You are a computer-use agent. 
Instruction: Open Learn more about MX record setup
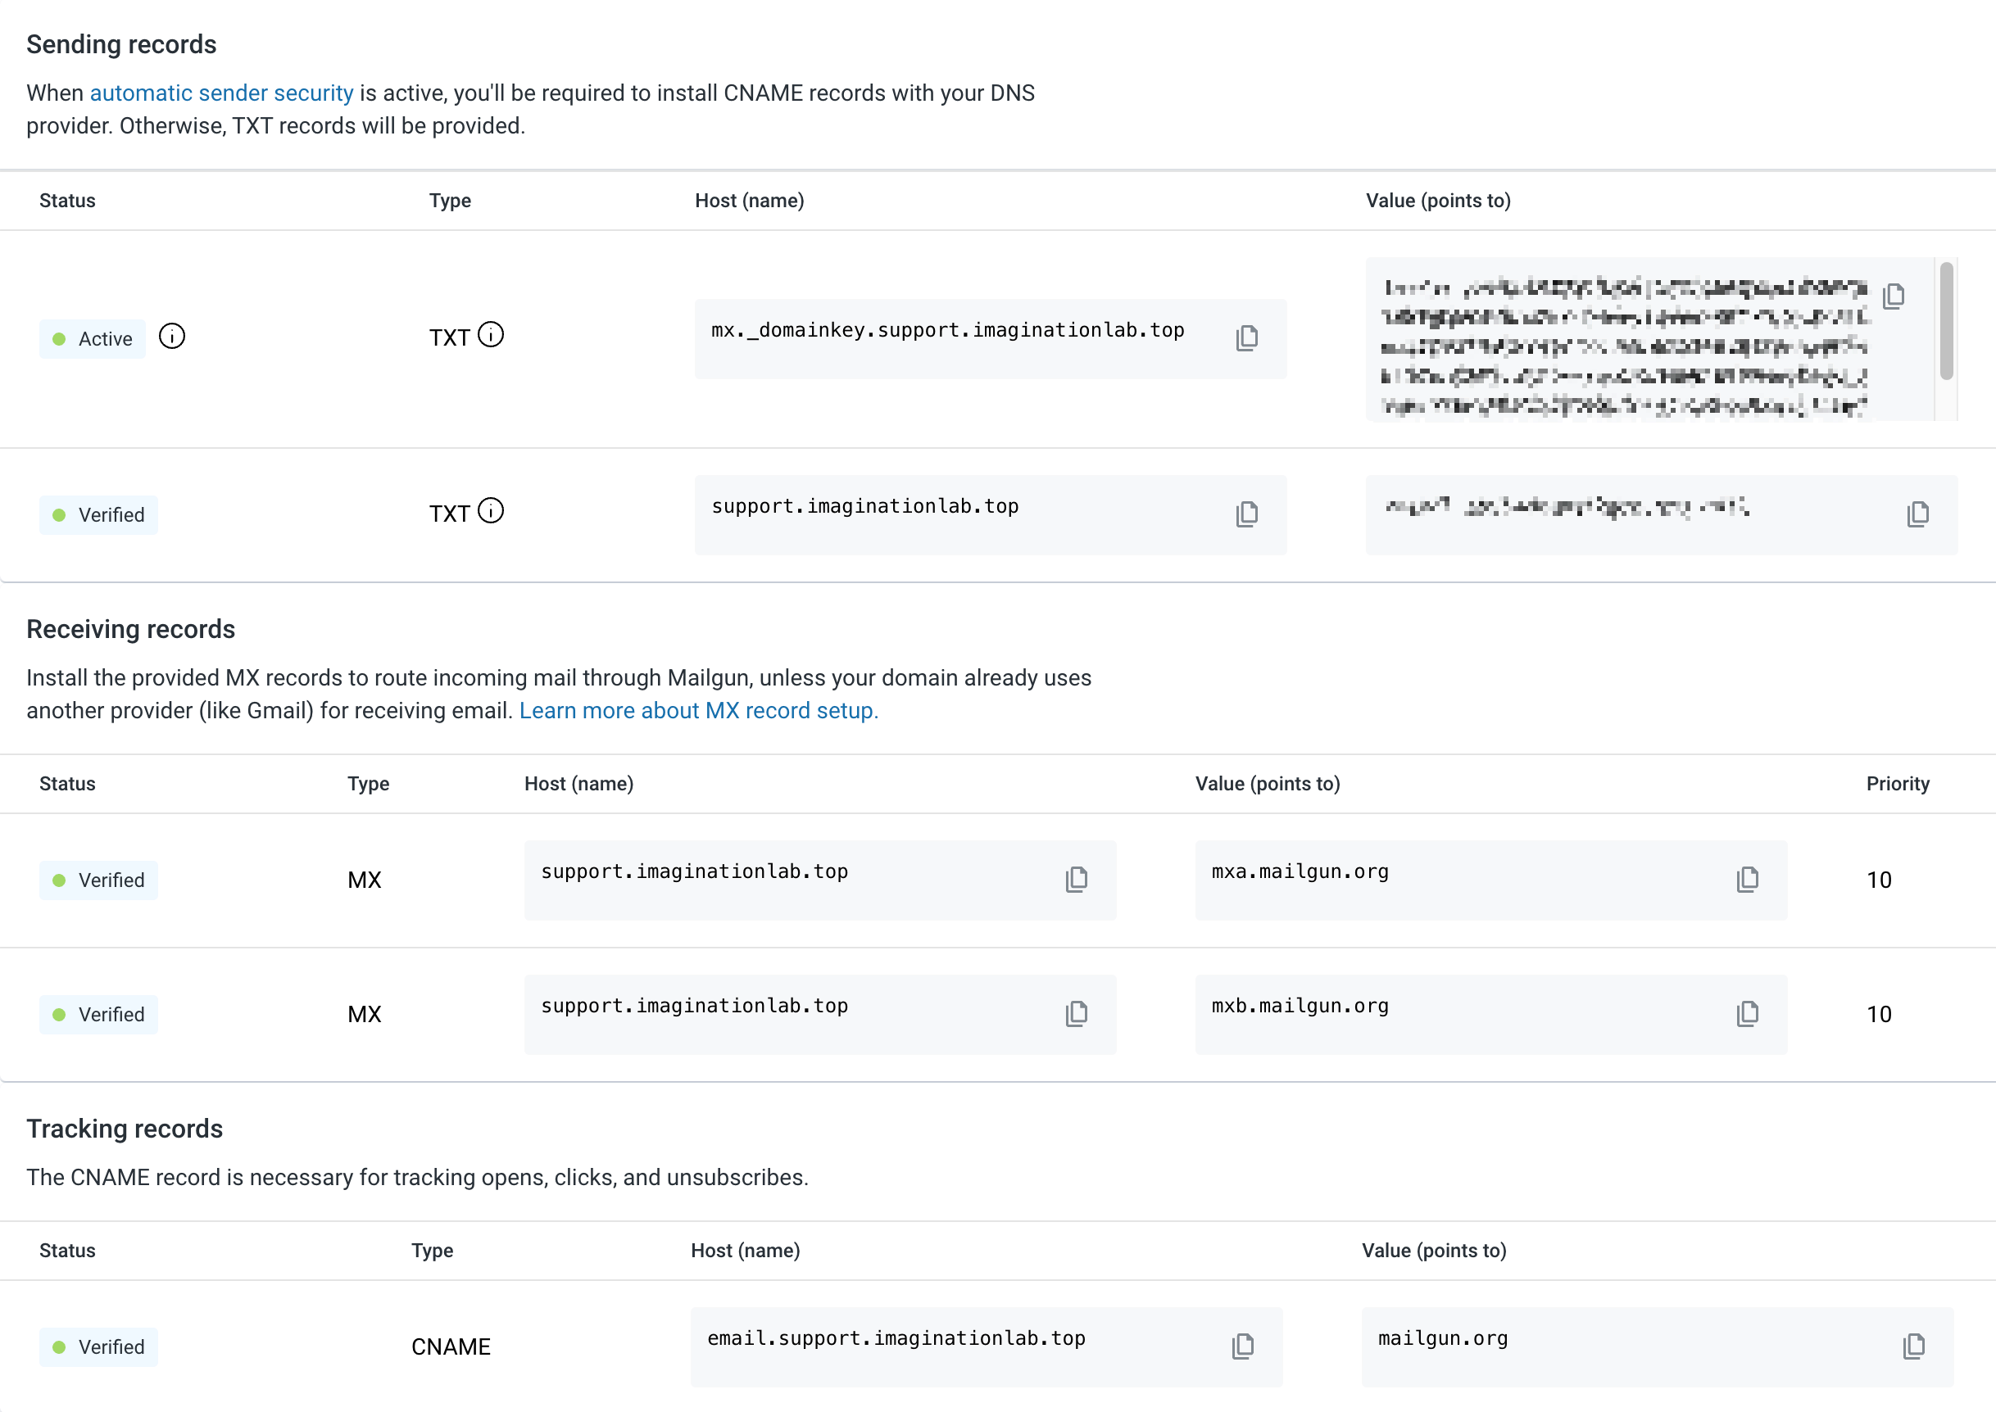point(697,710)
